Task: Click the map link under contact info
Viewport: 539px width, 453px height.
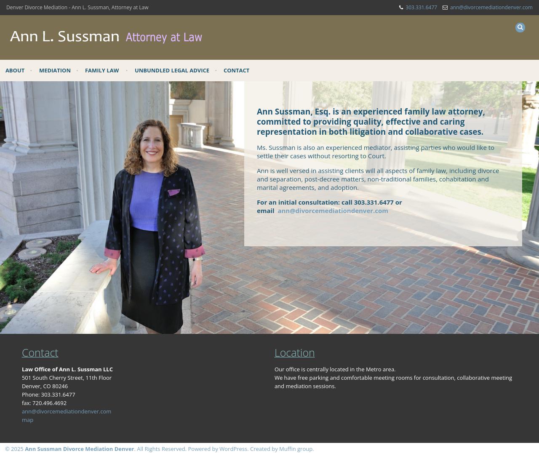Action: (x=27, y=420)
